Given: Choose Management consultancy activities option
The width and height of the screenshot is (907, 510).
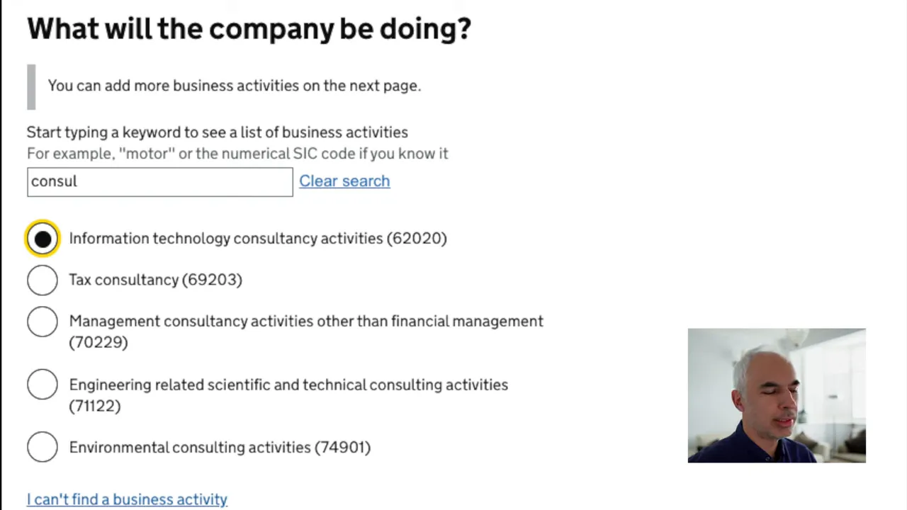Looking at the screenshot, I should [x=42, y=321].
